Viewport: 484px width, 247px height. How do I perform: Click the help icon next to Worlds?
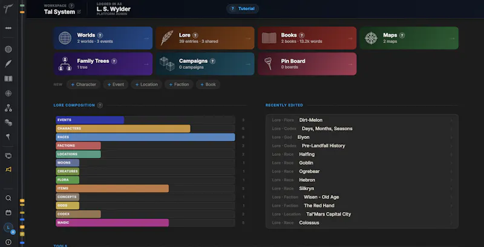(100, 36)
